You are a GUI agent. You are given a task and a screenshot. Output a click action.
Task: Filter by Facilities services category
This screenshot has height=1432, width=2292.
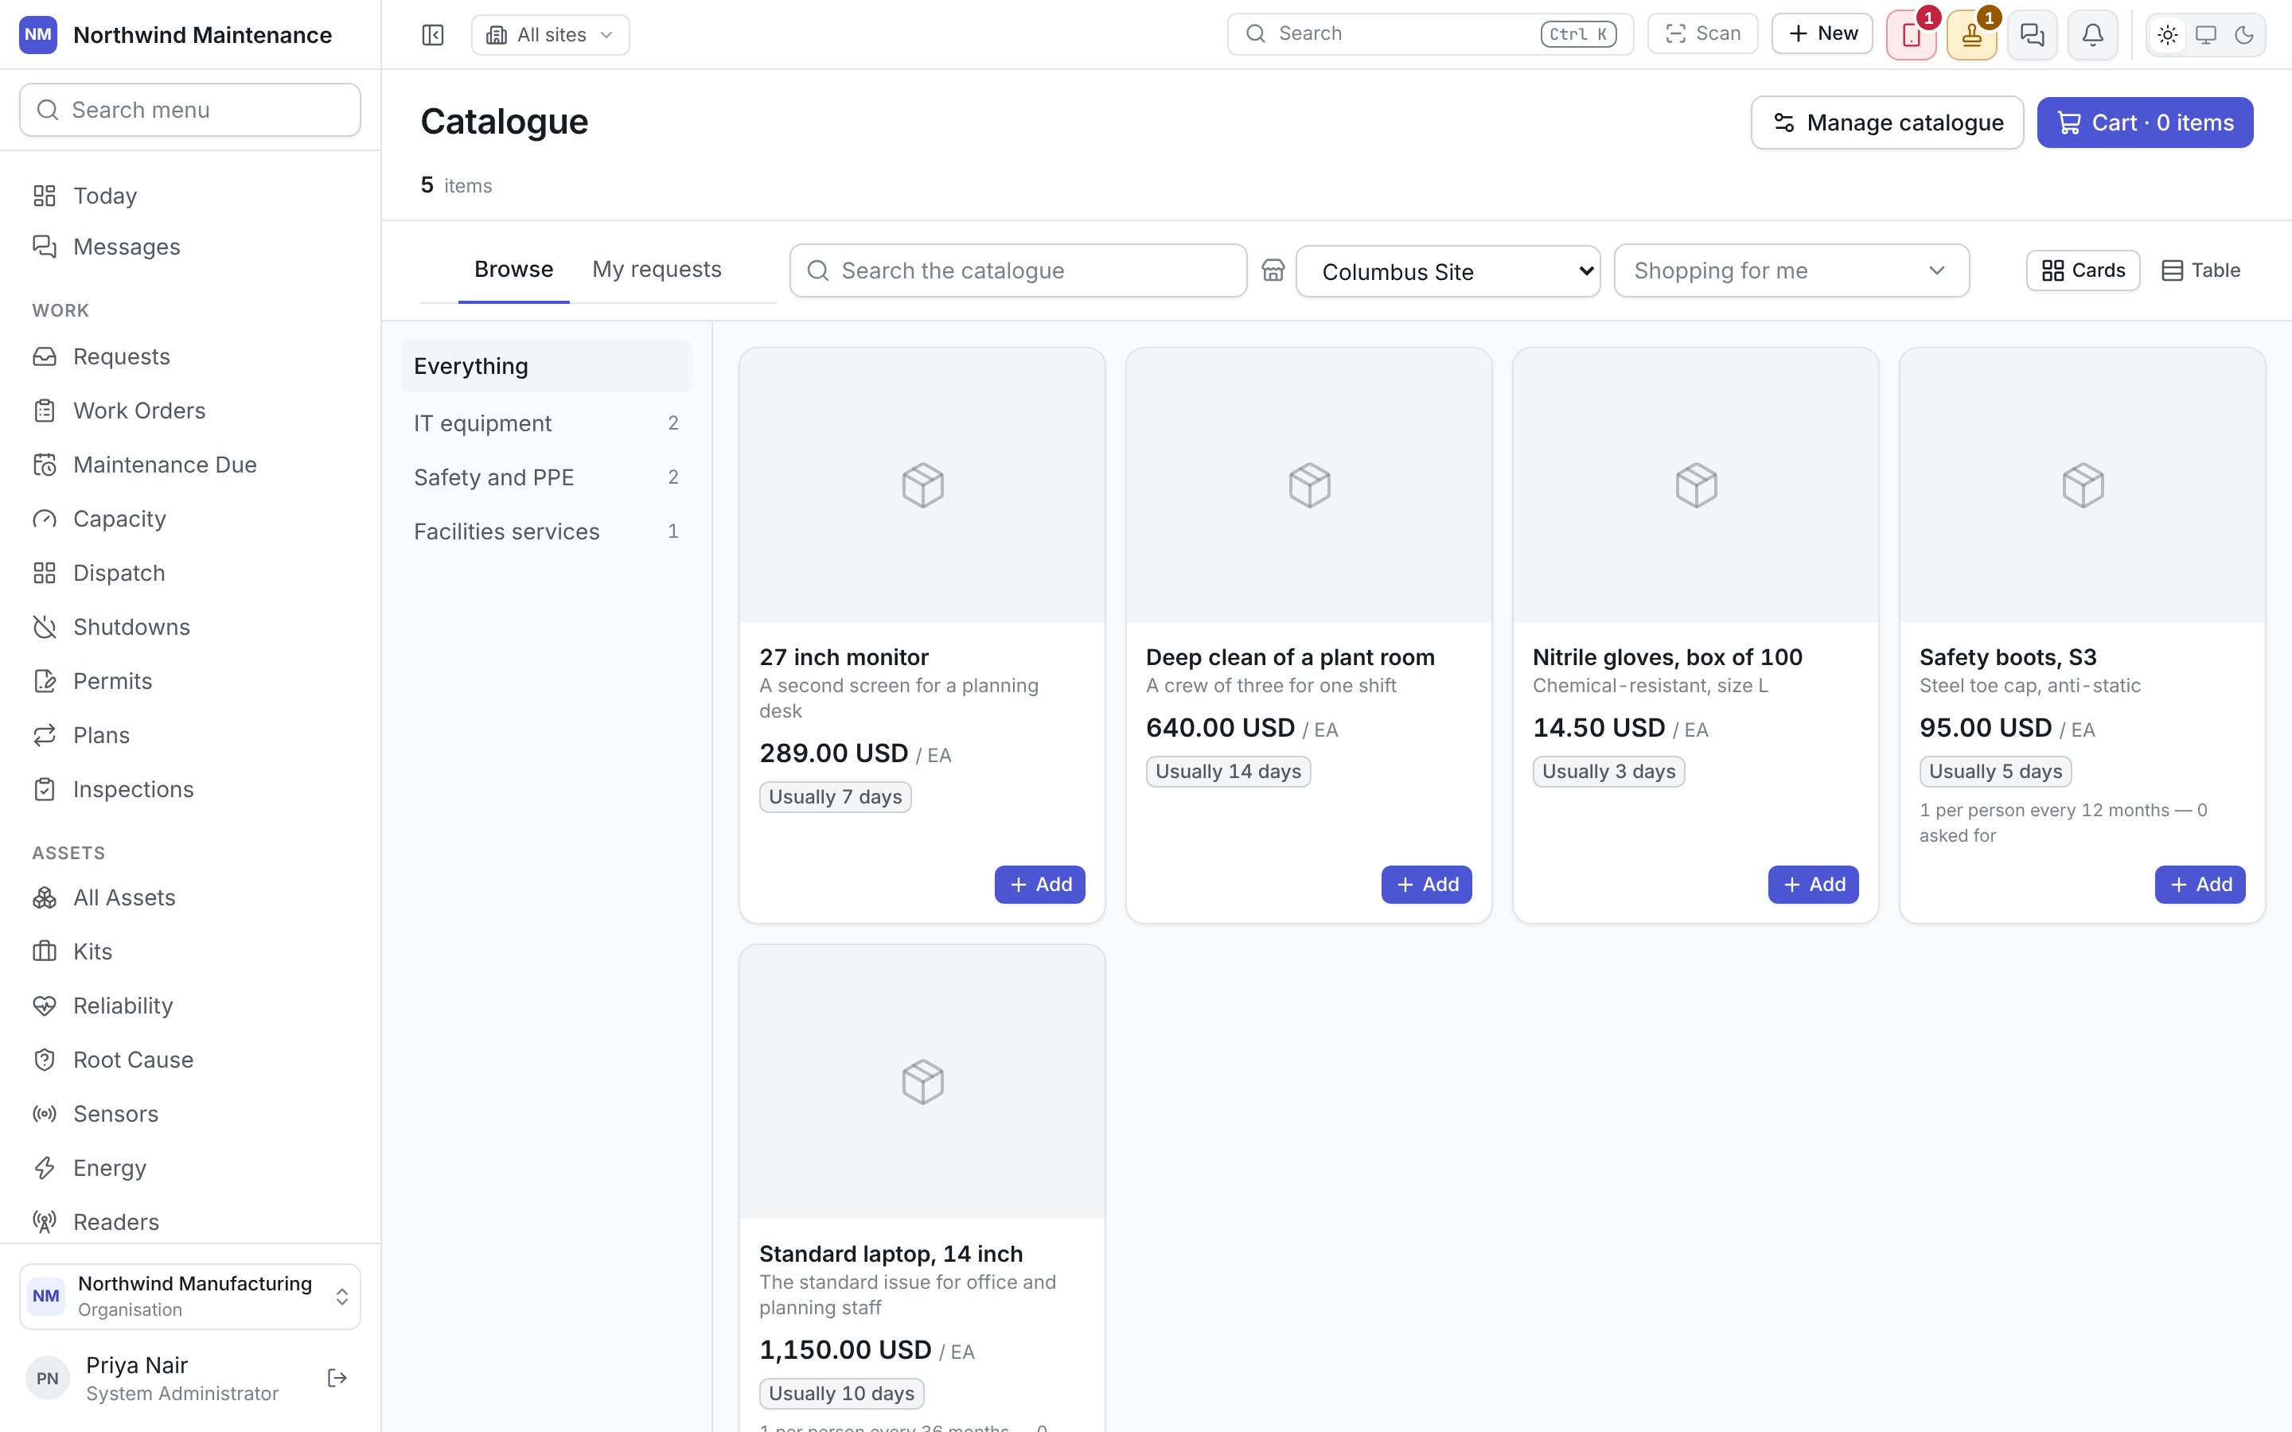click(x=547, y=531)
